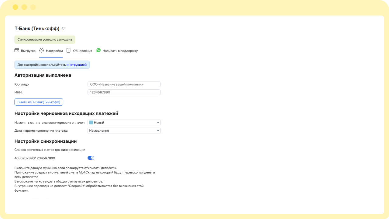Screen dimensions: 389x219
Task: Click the Обновления clipboard icon
Action: [x=69, y=50]
